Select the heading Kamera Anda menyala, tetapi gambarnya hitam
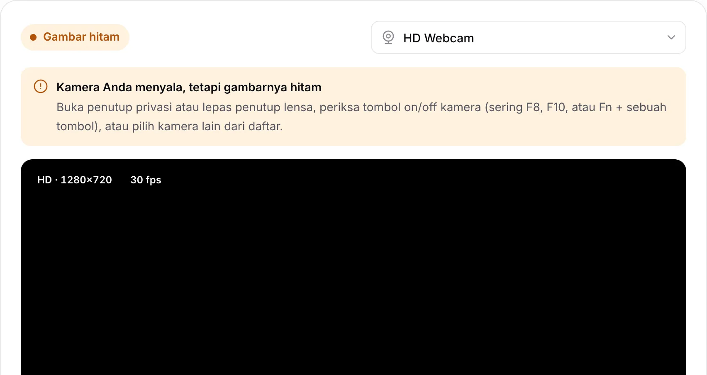This screenshot has width=707, height=375. [x=189, y=87]
